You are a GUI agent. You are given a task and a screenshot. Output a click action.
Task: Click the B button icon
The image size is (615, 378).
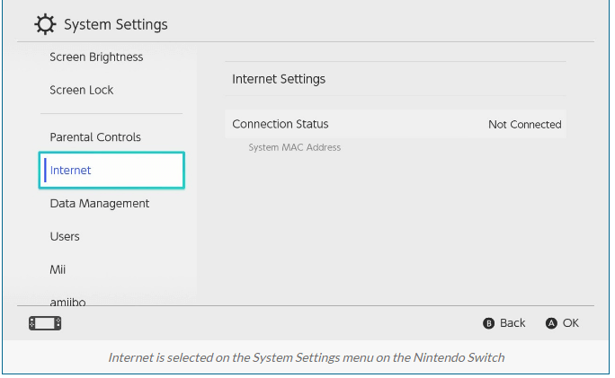point(488,323)
